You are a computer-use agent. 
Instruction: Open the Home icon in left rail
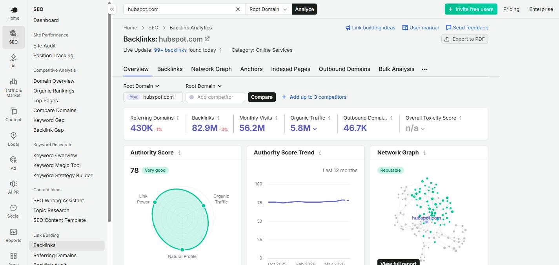tap(13, 11)
